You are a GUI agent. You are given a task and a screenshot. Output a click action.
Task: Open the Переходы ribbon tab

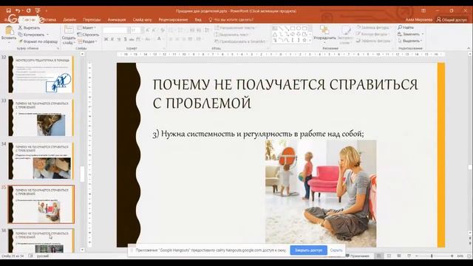(92, 20)
